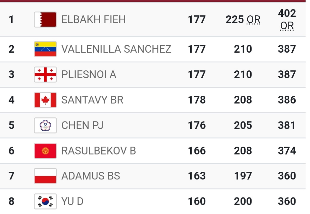The image size is (310, 214).
Task: Open PLIESNOI A athlete entry
Action: (x=89, y=74)
